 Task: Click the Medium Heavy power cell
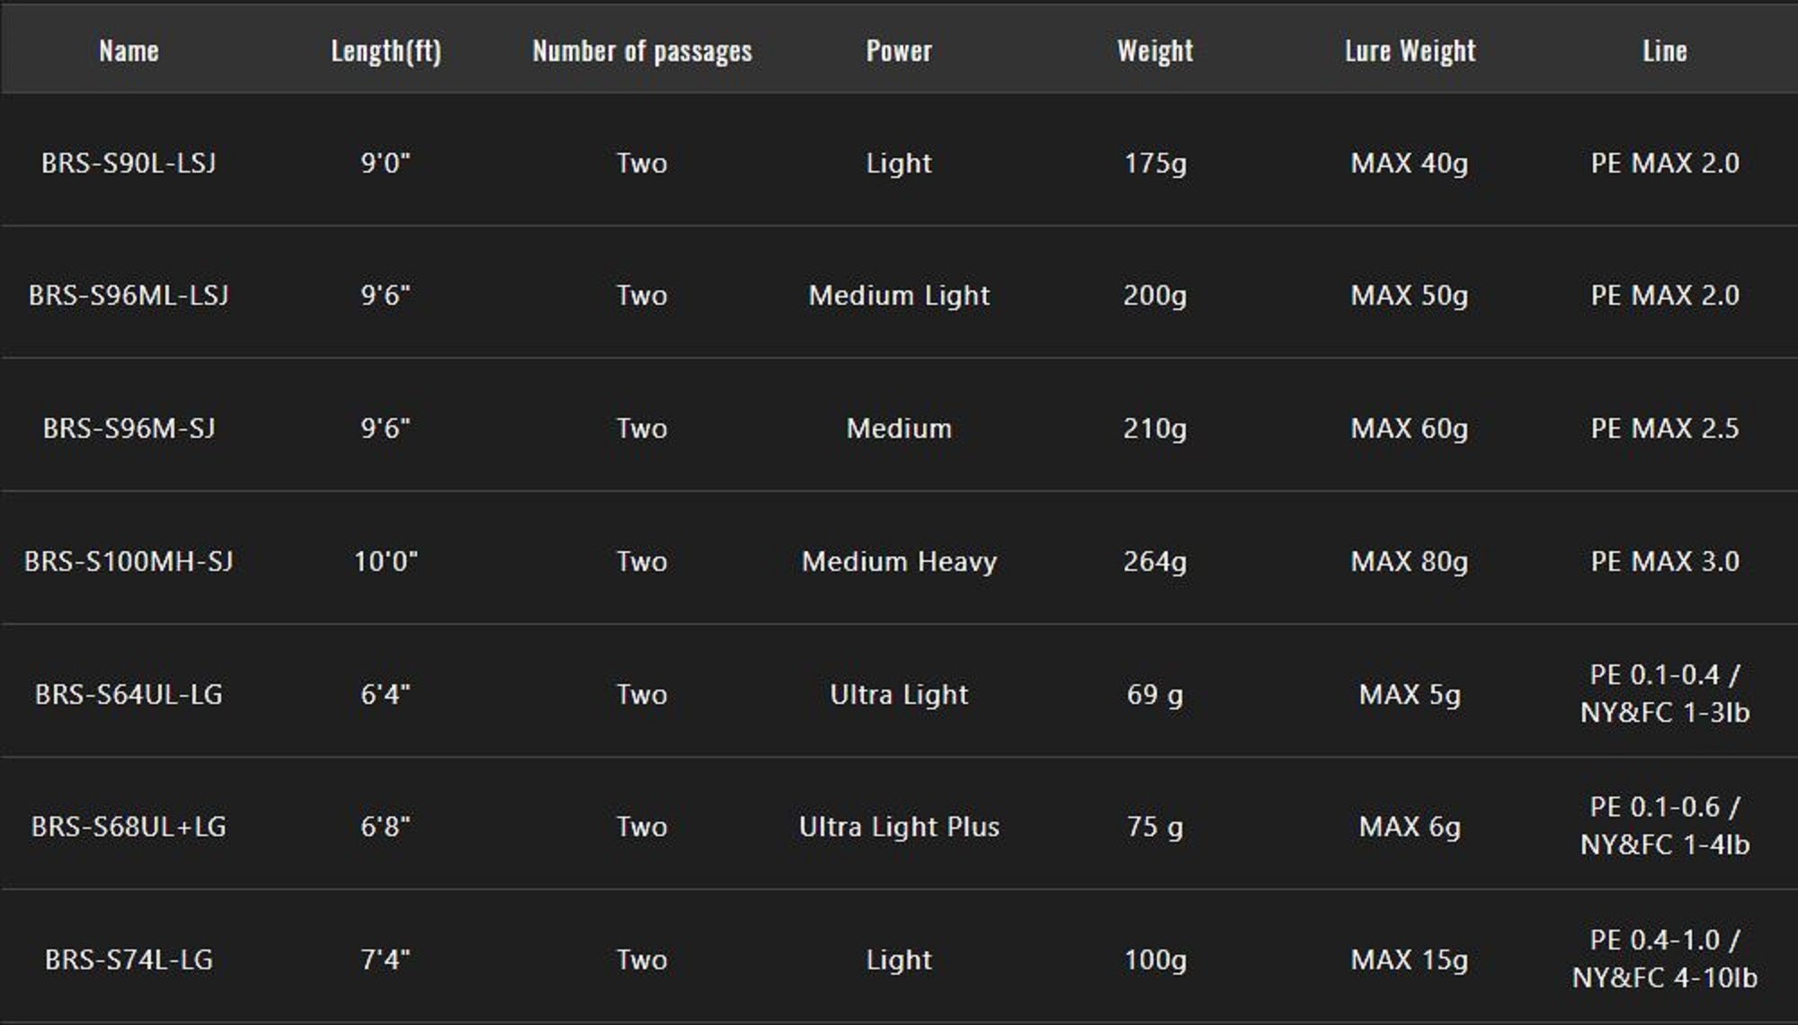click(899, 561)
